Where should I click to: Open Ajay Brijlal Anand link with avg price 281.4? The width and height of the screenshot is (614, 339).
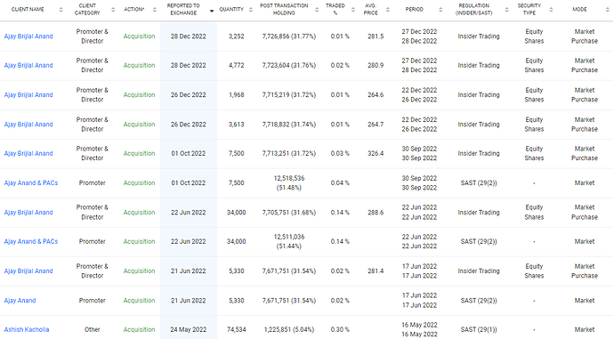pyautogui.click(x=28, y=270)
